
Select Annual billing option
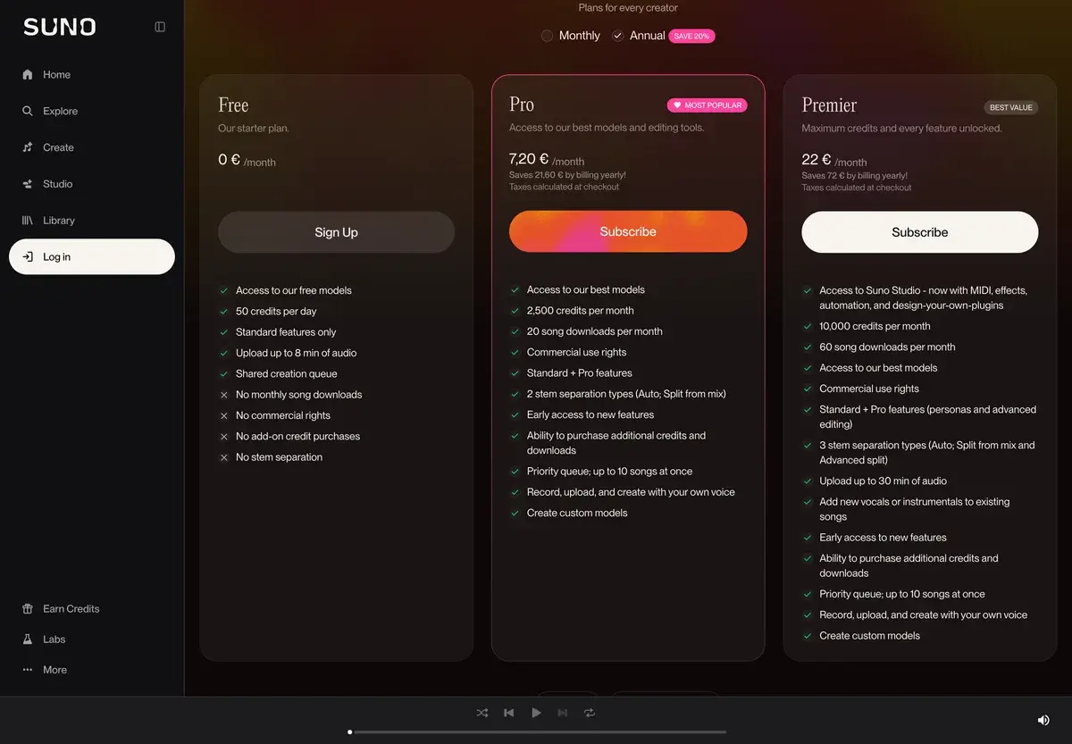pyautogui.click(x=639, y=36)
